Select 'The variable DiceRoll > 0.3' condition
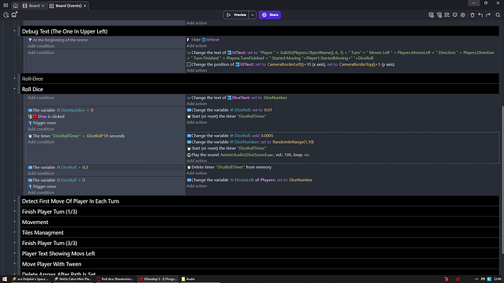Image resolution: width=504 pixels, height=283 pixels. point(58,167)
